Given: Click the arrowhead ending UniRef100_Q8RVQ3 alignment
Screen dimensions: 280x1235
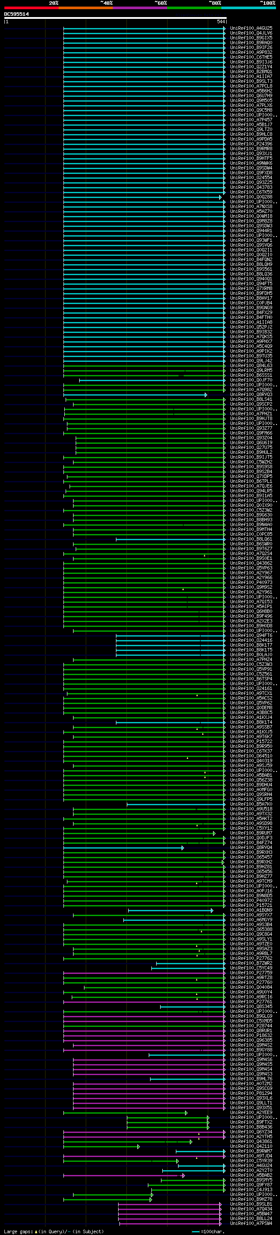Looking at the screenshot, I should (206, 395).
